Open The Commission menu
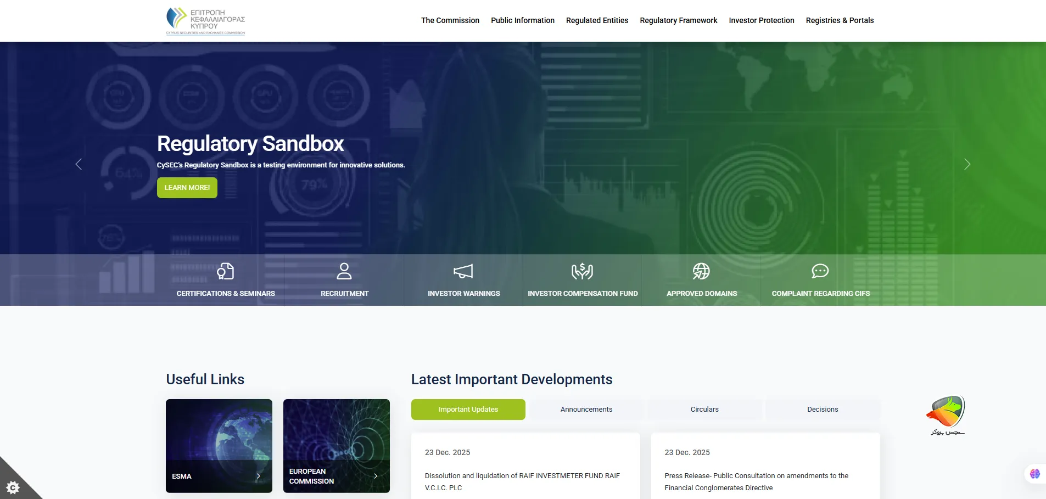This screenshot has height=499, width=1046. pyautogui.click(x=450, y=20)
